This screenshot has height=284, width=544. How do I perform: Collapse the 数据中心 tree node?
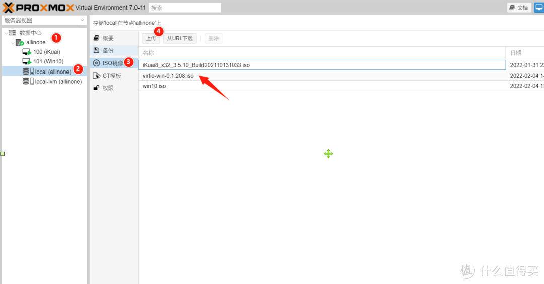[6, 33]
